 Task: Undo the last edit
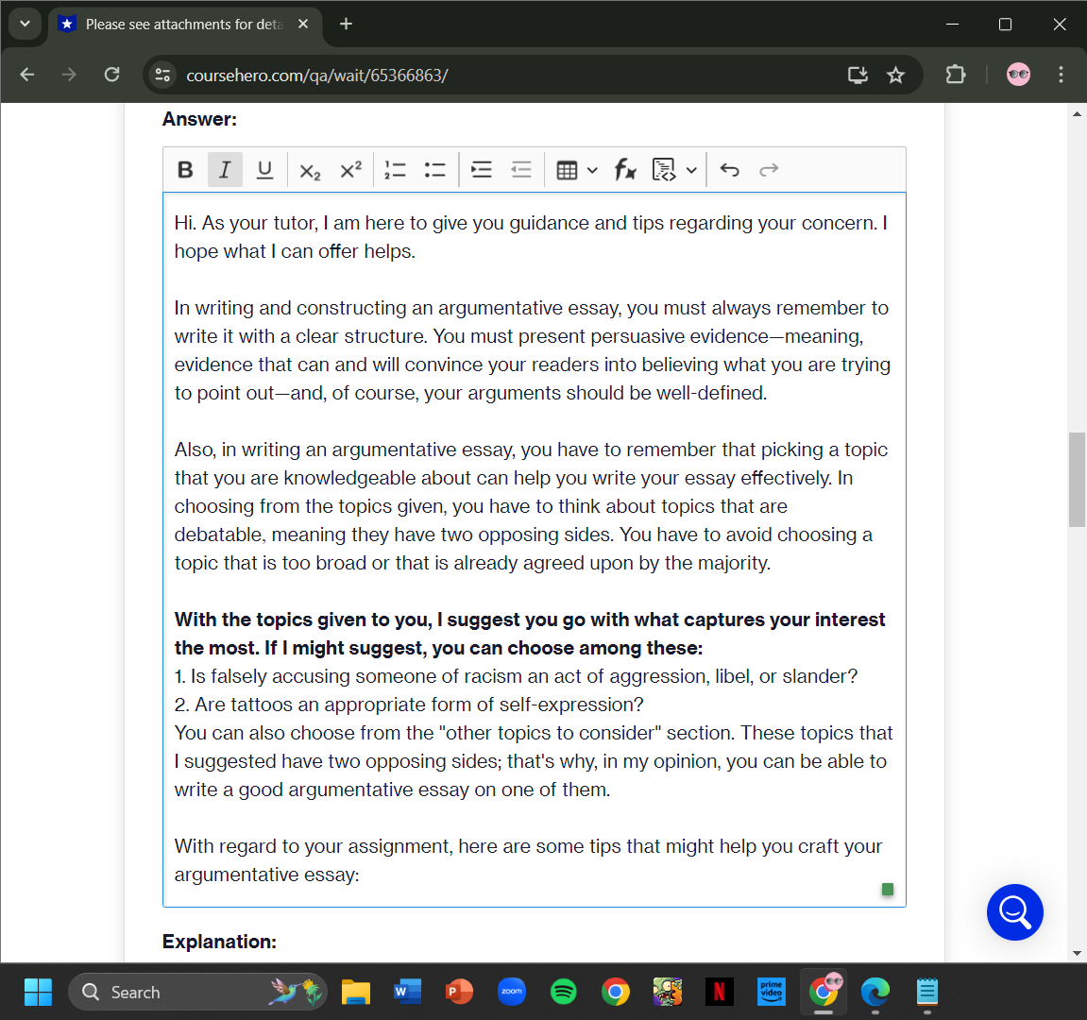(x=729, y=169)
